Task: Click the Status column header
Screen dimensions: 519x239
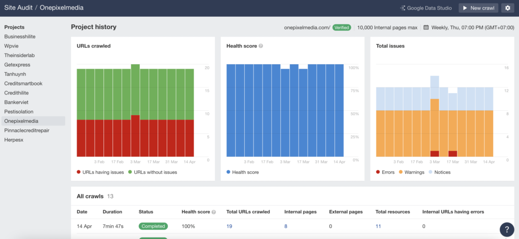Action: coord(146,212)
